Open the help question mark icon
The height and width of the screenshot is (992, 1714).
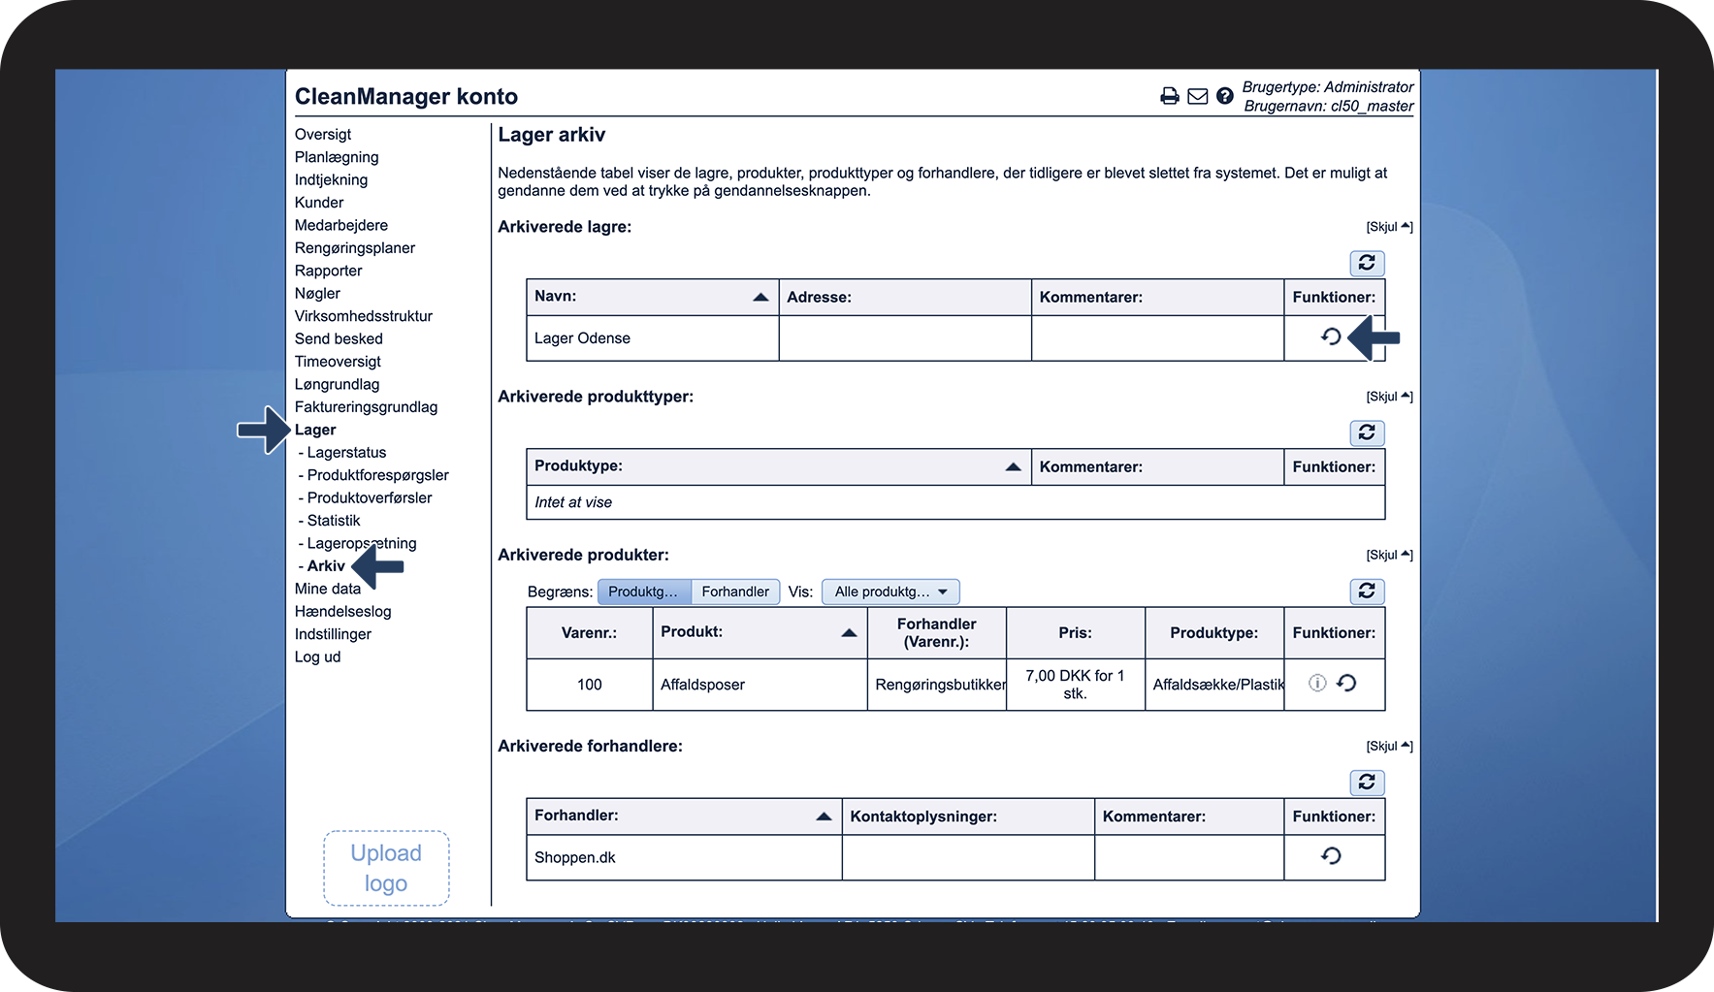click(x=1225, y=96)
